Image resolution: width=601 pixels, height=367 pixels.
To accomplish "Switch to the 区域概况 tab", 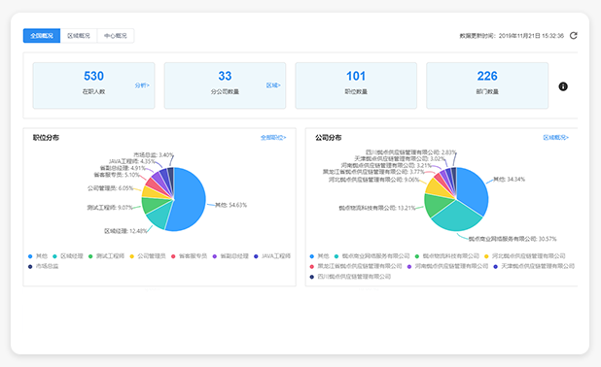I will (x=79, y=36).
